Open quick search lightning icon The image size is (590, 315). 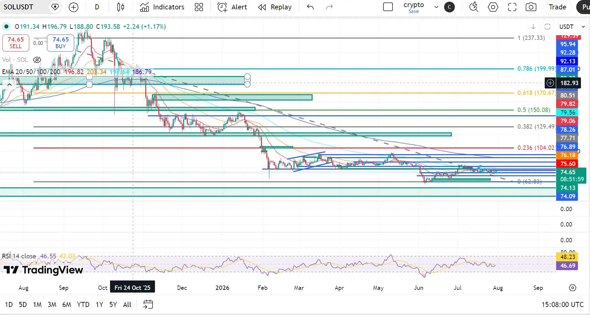474,7
